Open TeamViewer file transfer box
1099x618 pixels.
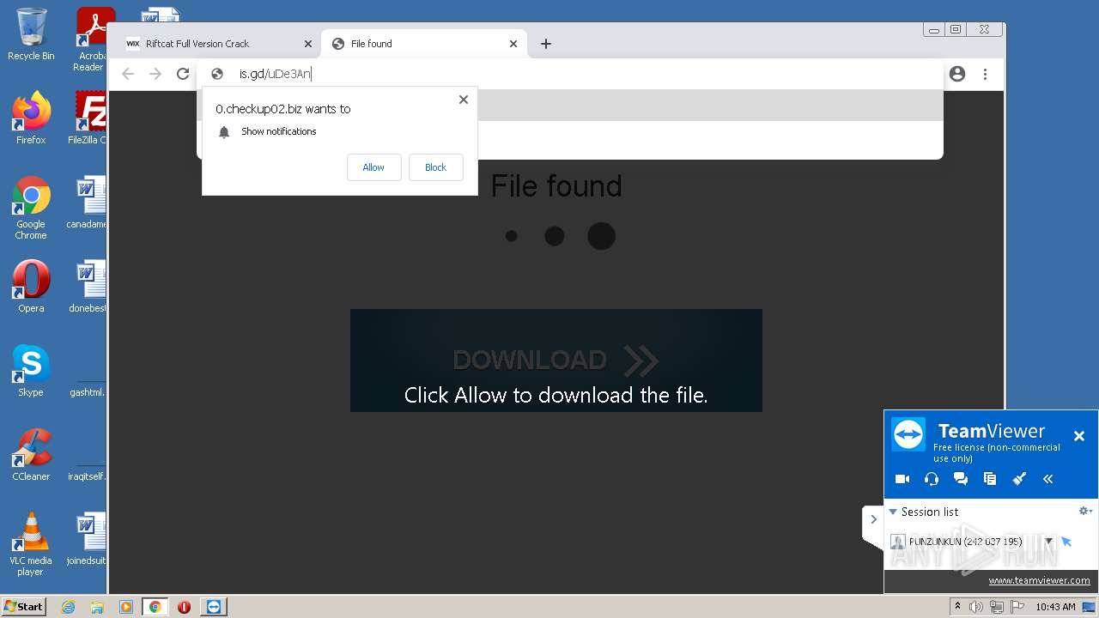tap(990, 479)
